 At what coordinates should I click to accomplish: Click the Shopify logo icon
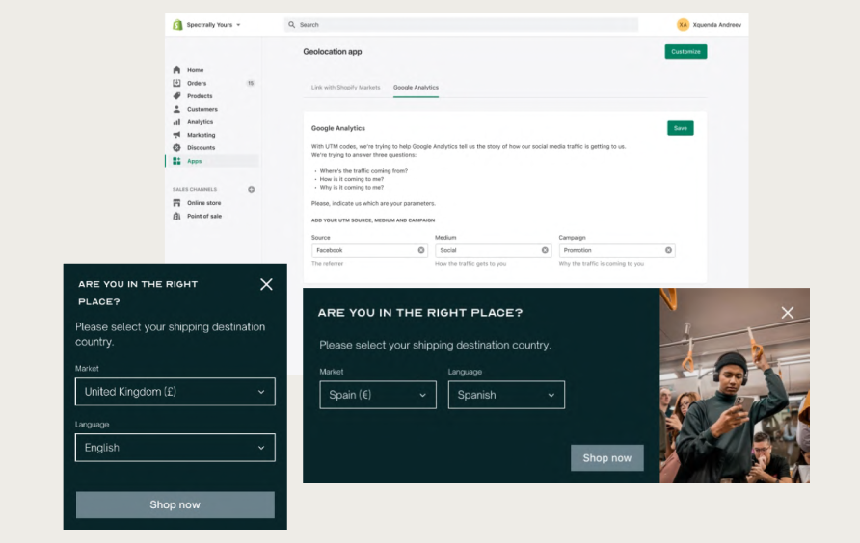(177, 25)
